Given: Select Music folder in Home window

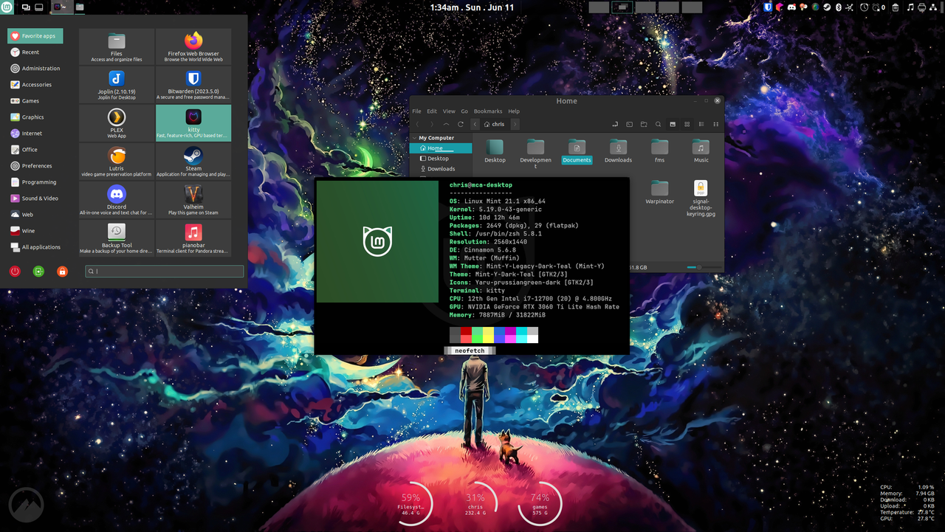Looking at the screenshot, I should [701, 151].
